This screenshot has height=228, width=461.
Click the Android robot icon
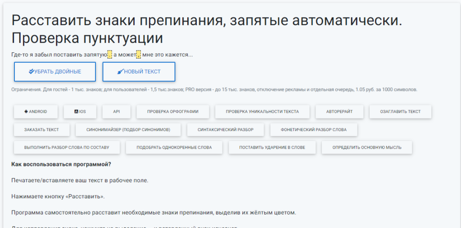pos(26,111)
